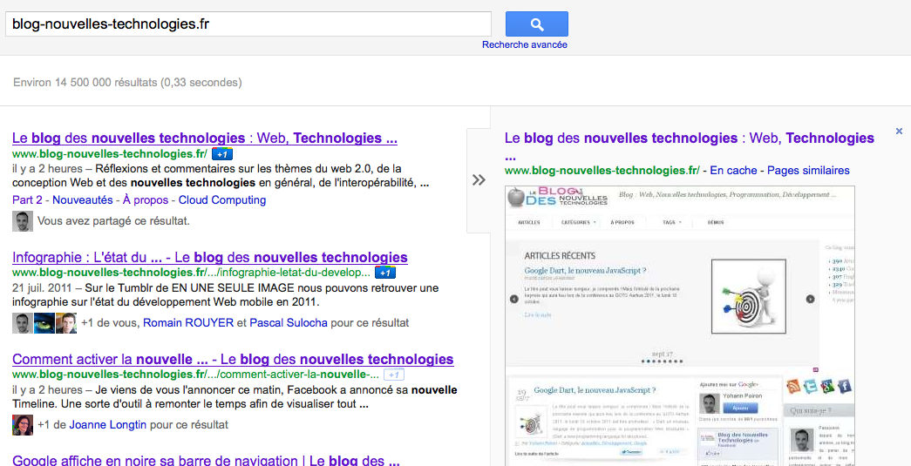Click the blue magnifying glass search button
The width and height of the screenshot is (911, 466).
[536, 24]
